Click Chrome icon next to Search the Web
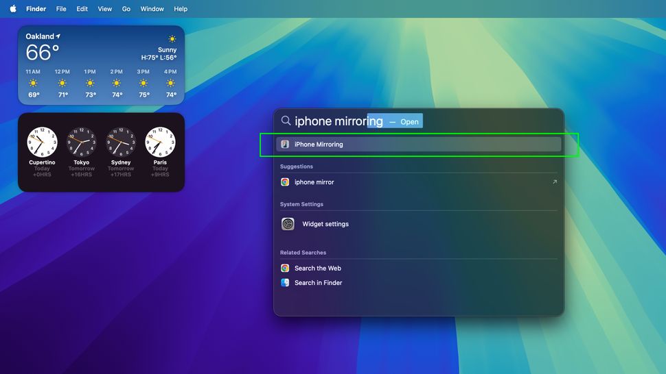The width and height of the screenshot is (666, 374). [x=285, y=268]
